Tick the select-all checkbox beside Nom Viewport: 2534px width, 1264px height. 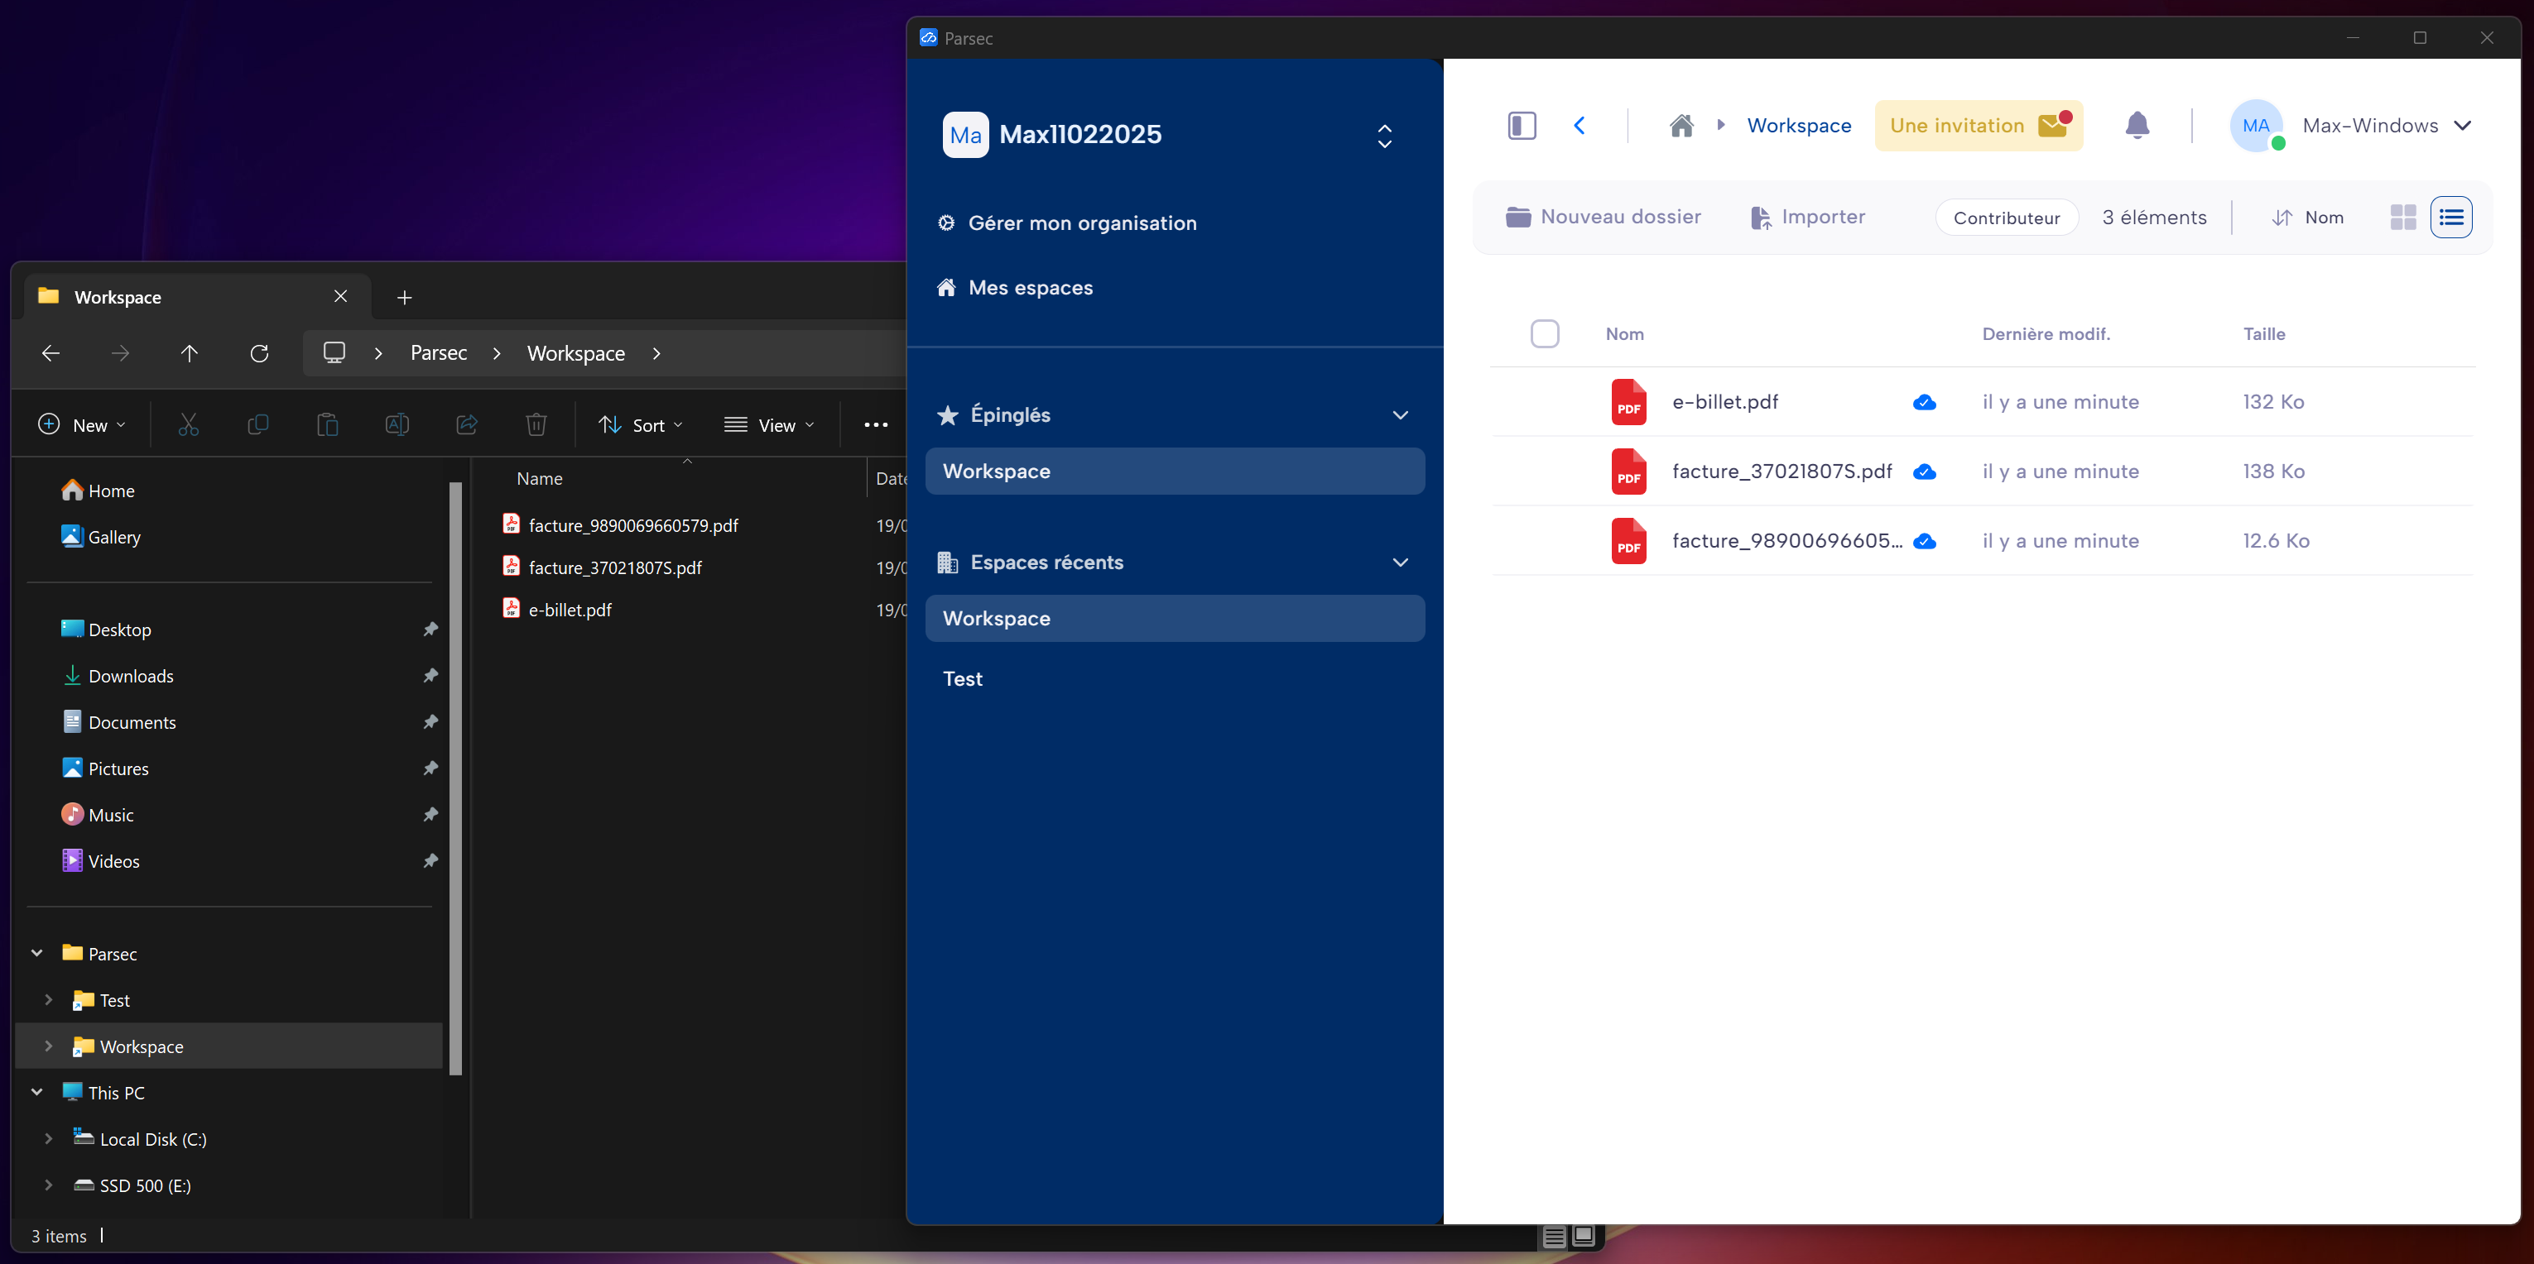(x=1545, y=333)
